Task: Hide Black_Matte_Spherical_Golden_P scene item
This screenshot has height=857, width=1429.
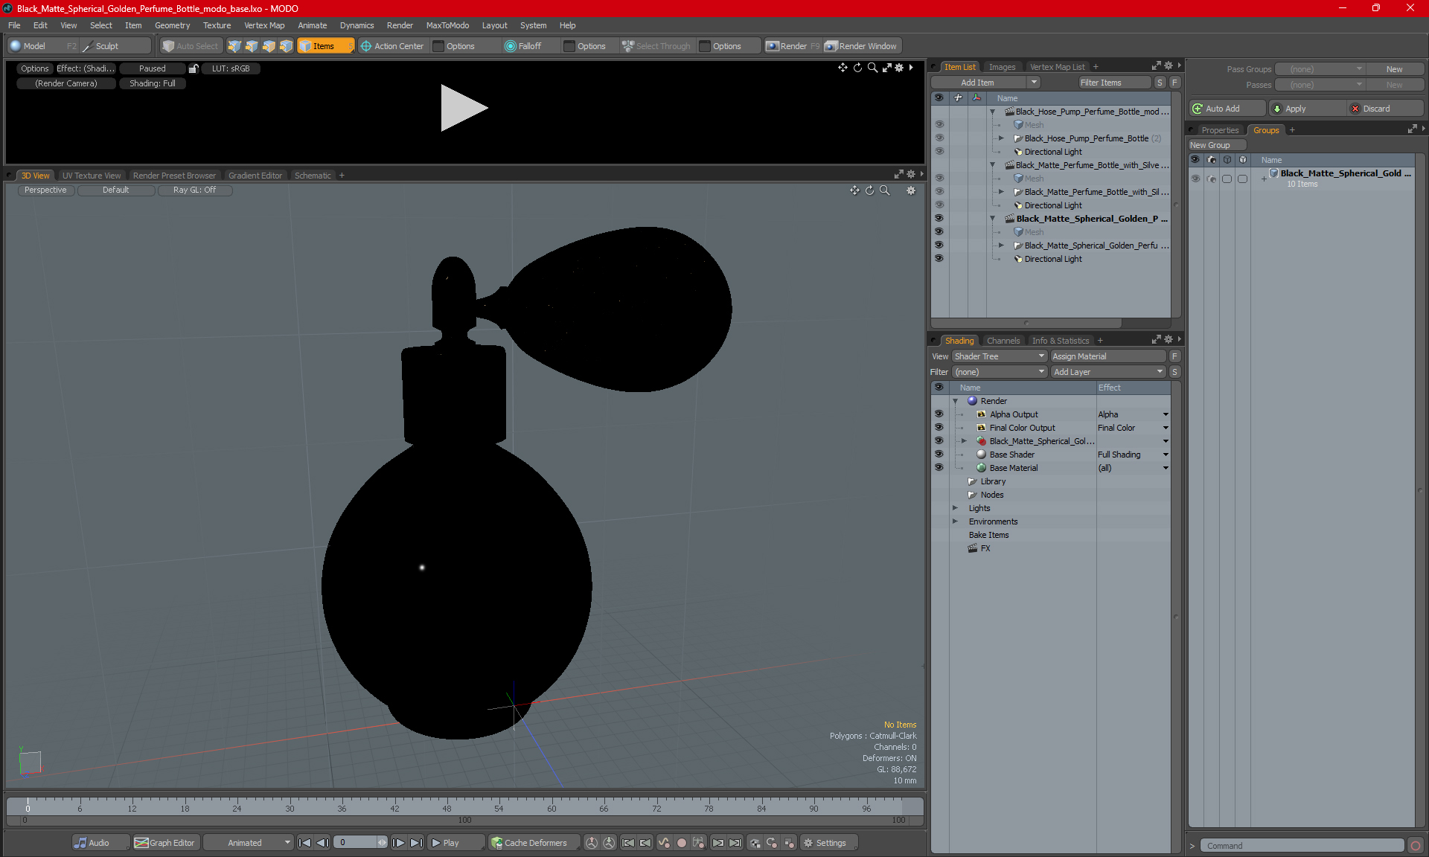Action: coord(939,218)
